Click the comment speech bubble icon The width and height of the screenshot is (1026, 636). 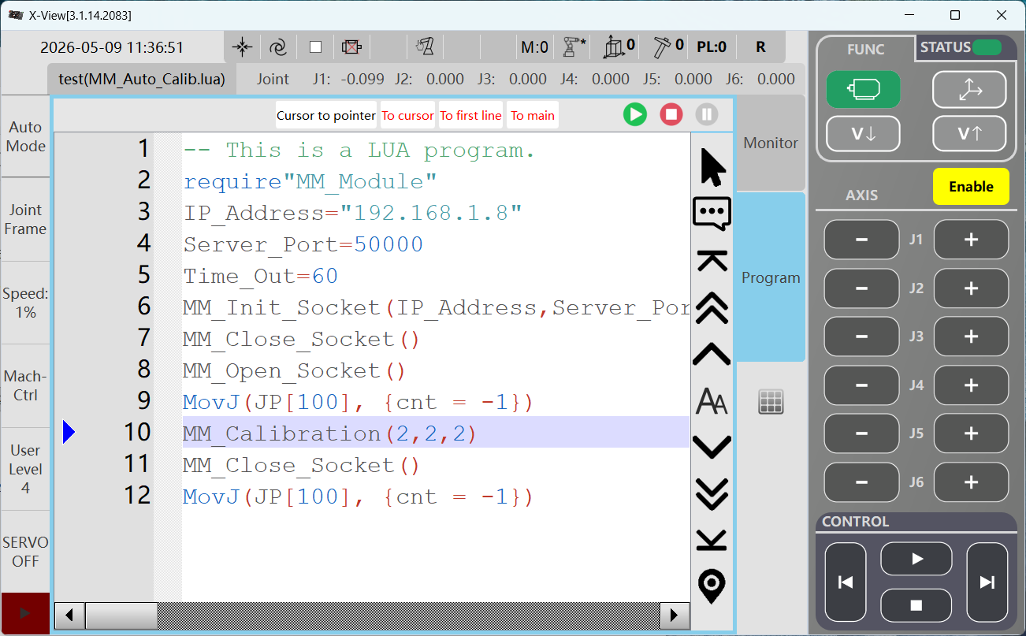coord(712,213)
